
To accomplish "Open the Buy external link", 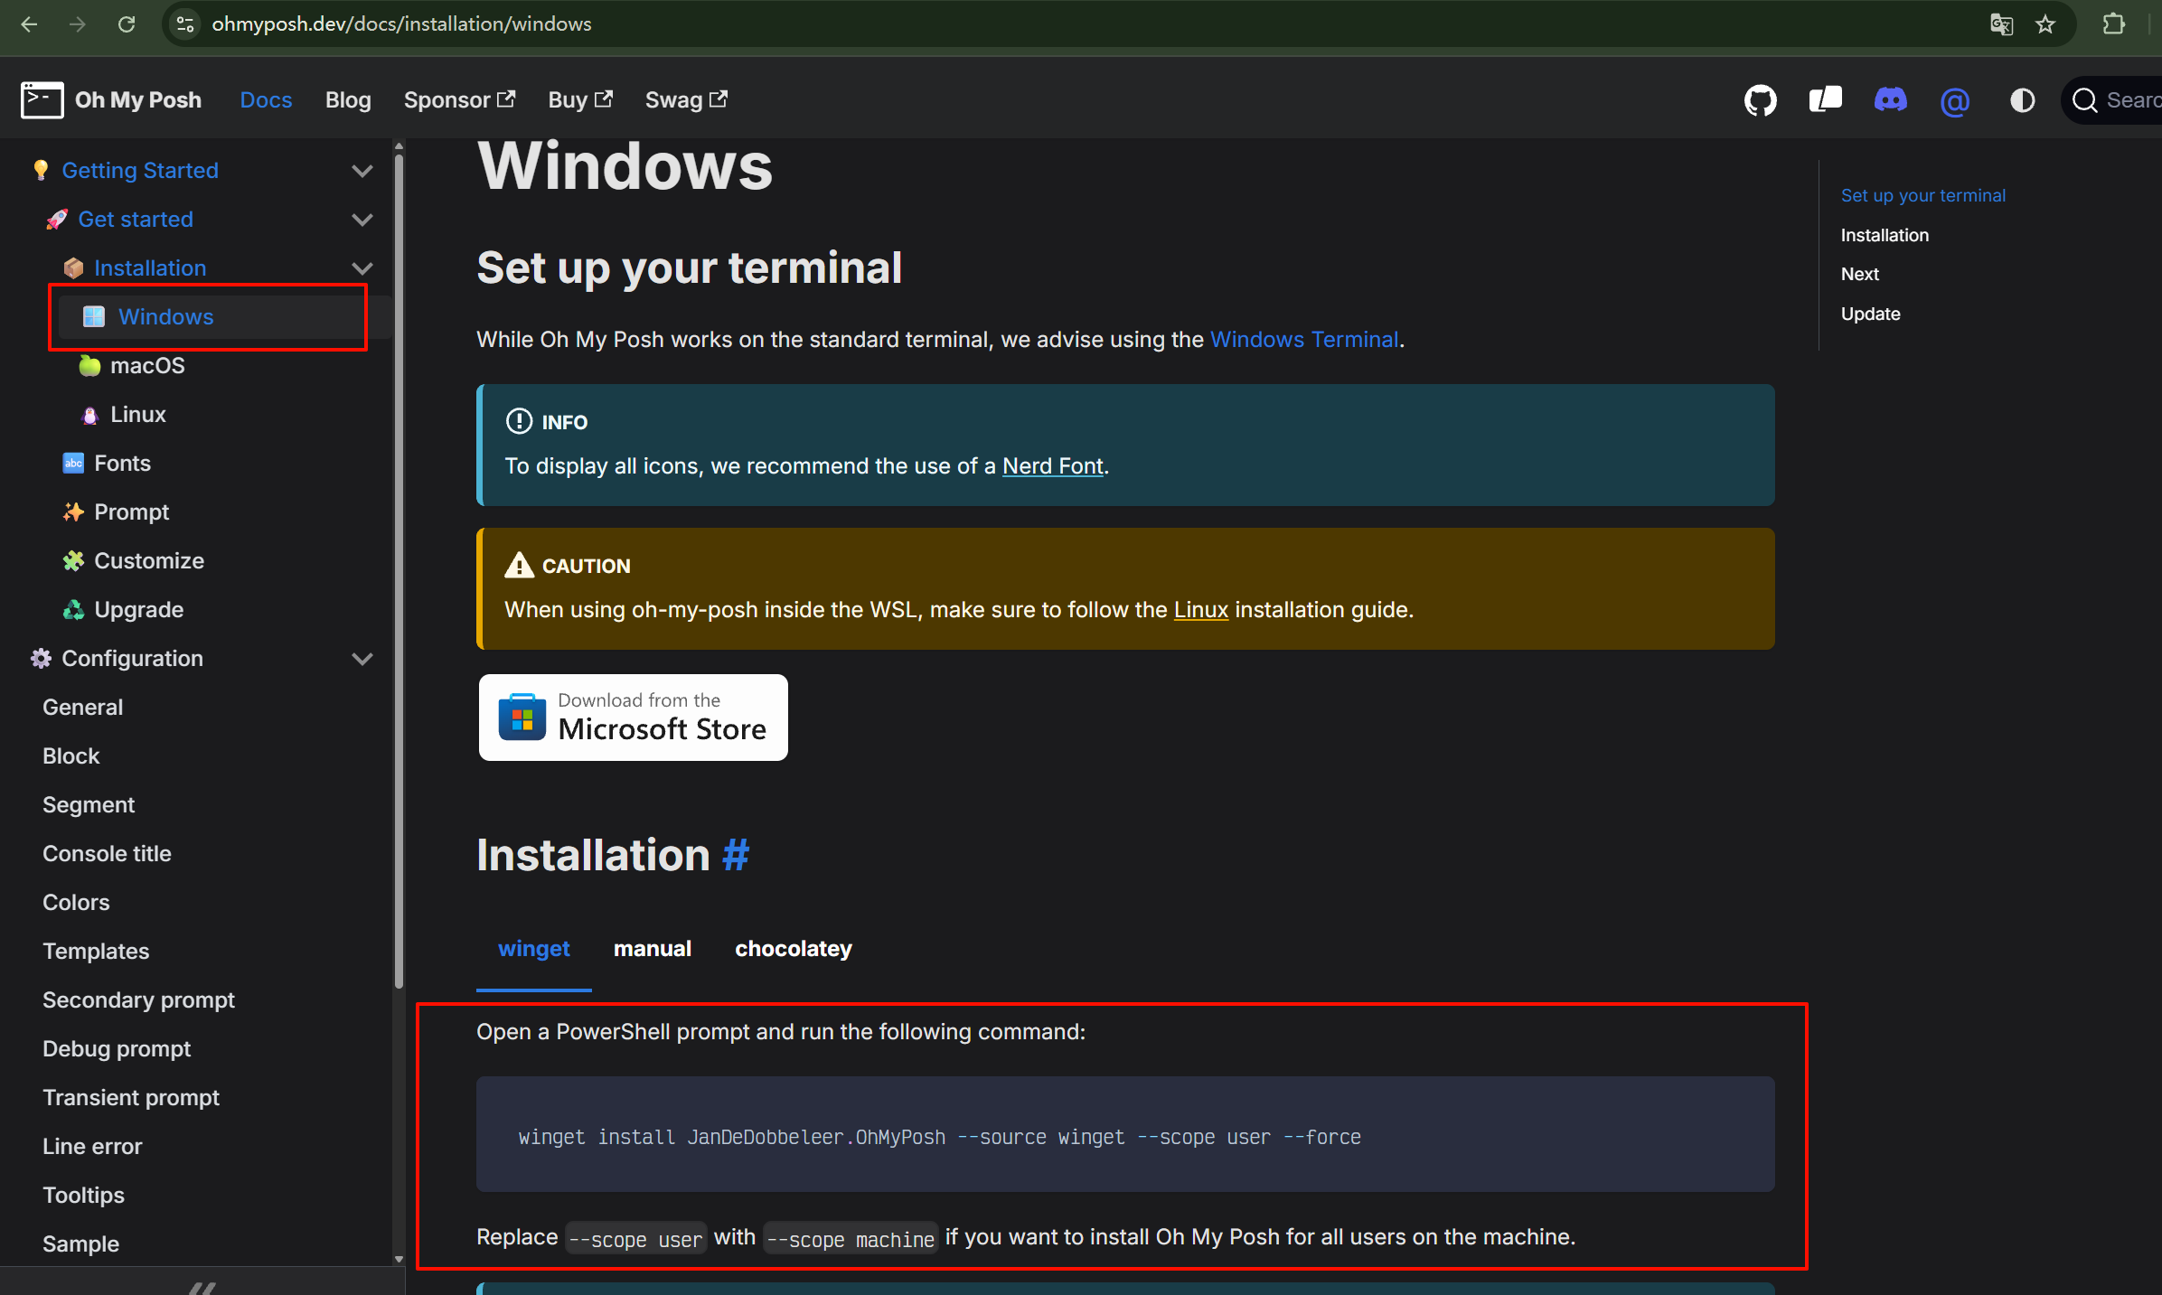I will point(580,100).
